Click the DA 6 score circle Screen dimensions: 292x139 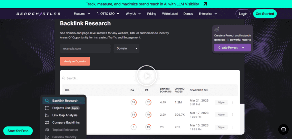point(133,127)
